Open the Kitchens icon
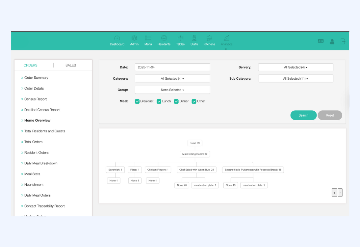 click(209, 38)
